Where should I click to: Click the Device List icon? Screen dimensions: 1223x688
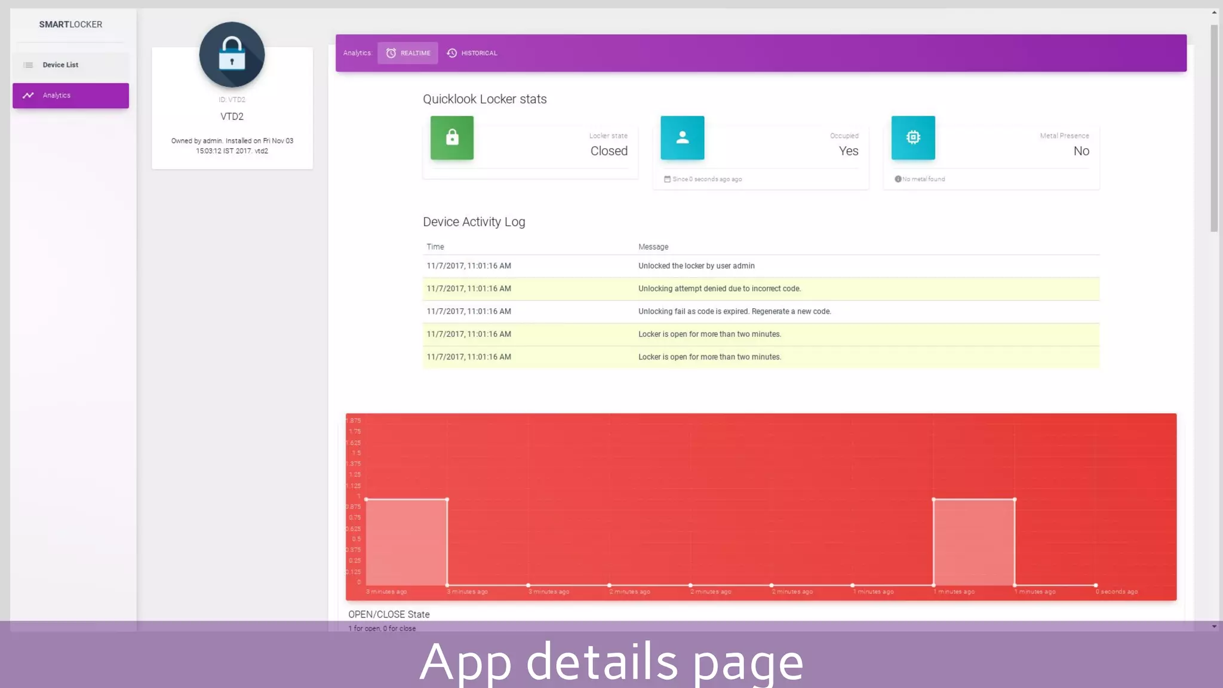[28, 65]
